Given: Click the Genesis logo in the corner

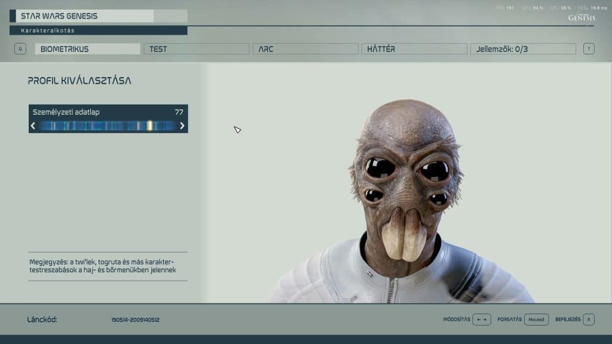Looking at the screenshot, I should 582,18.
